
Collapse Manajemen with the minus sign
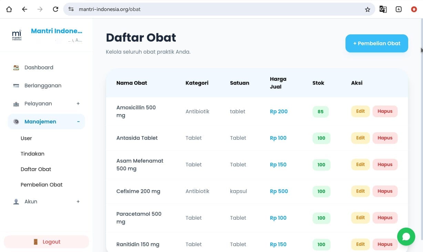click(78, 122)
